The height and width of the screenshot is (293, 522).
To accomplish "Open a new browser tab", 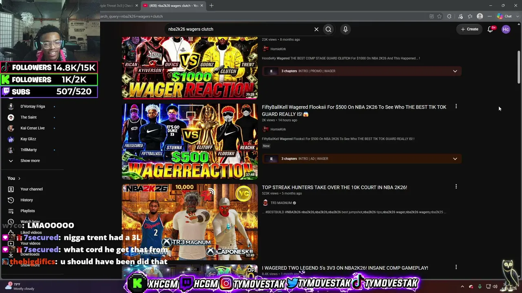I will coord(211,6).
